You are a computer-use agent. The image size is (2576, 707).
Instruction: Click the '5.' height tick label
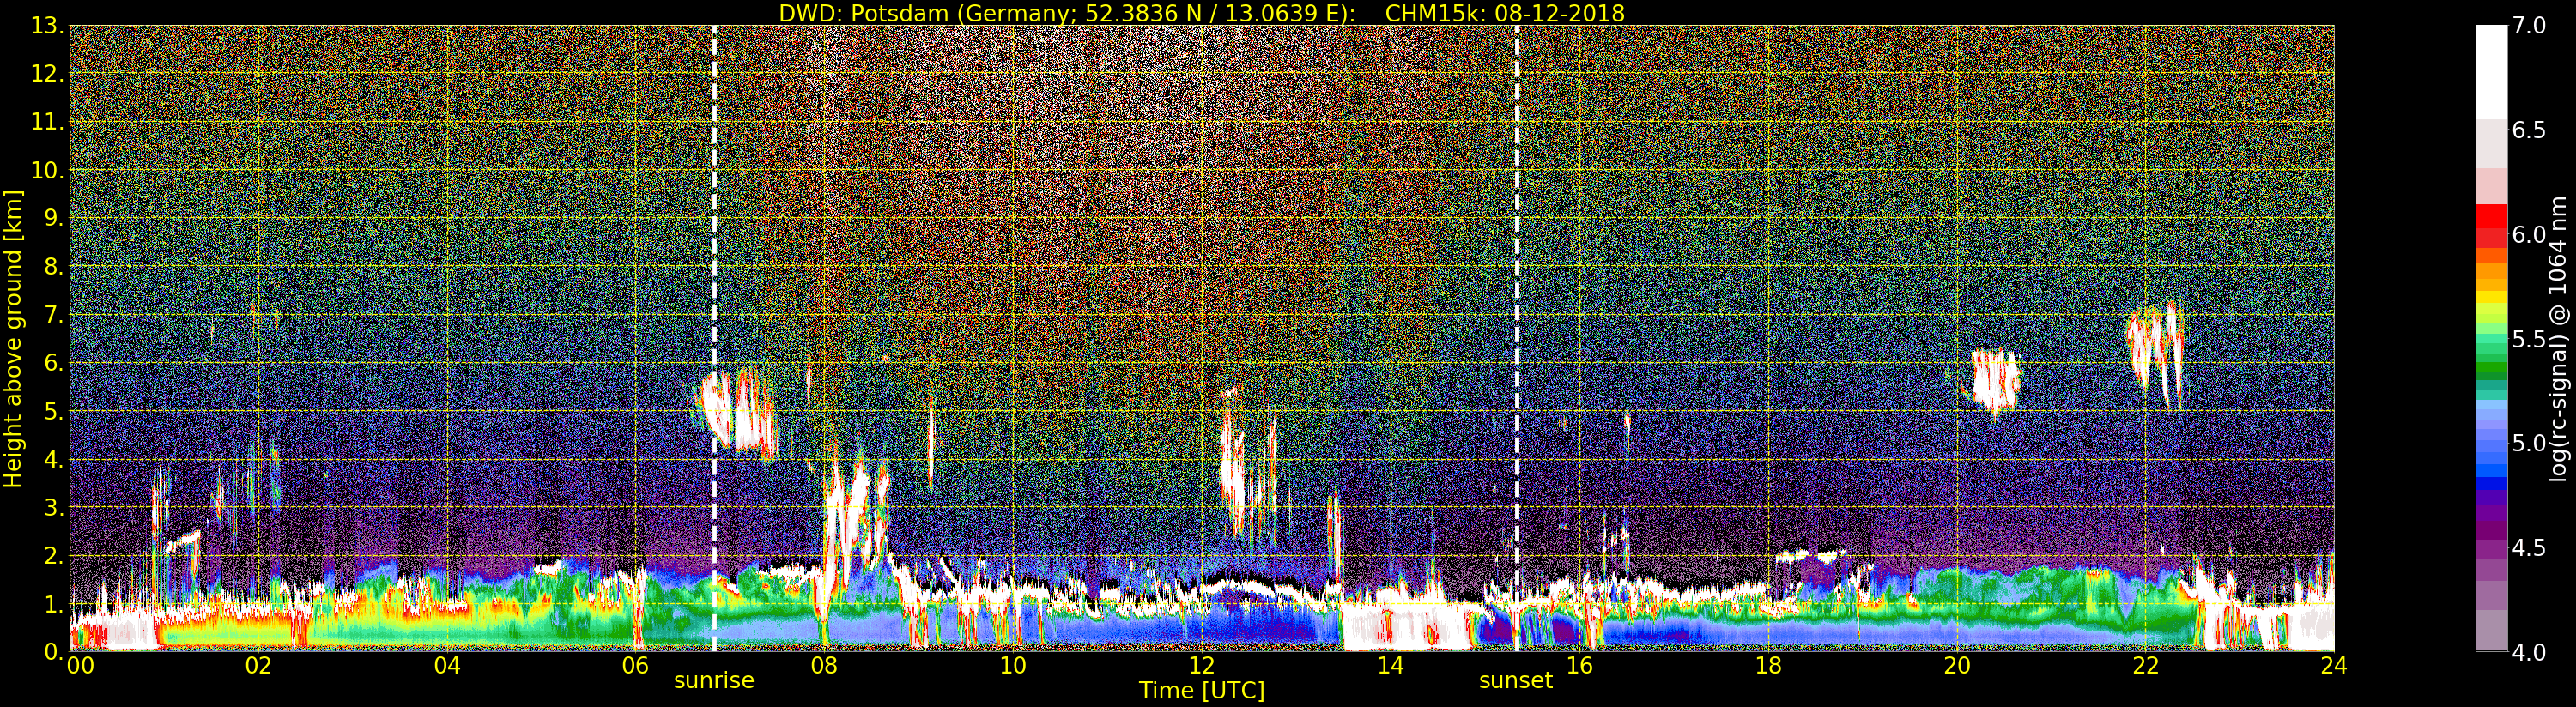54,411
